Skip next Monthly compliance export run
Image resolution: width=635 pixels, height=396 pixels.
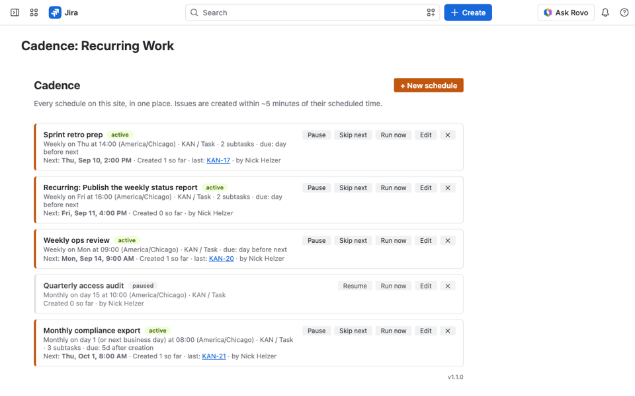[353, 331]
